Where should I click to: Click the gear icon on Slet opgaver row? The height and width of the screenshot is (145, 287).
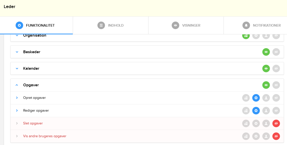click(x=256, y=123)
